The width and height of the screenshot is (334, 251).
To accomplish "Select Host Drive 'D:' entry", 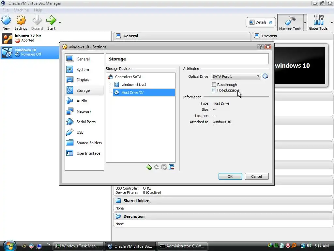I will click(144, 92).
